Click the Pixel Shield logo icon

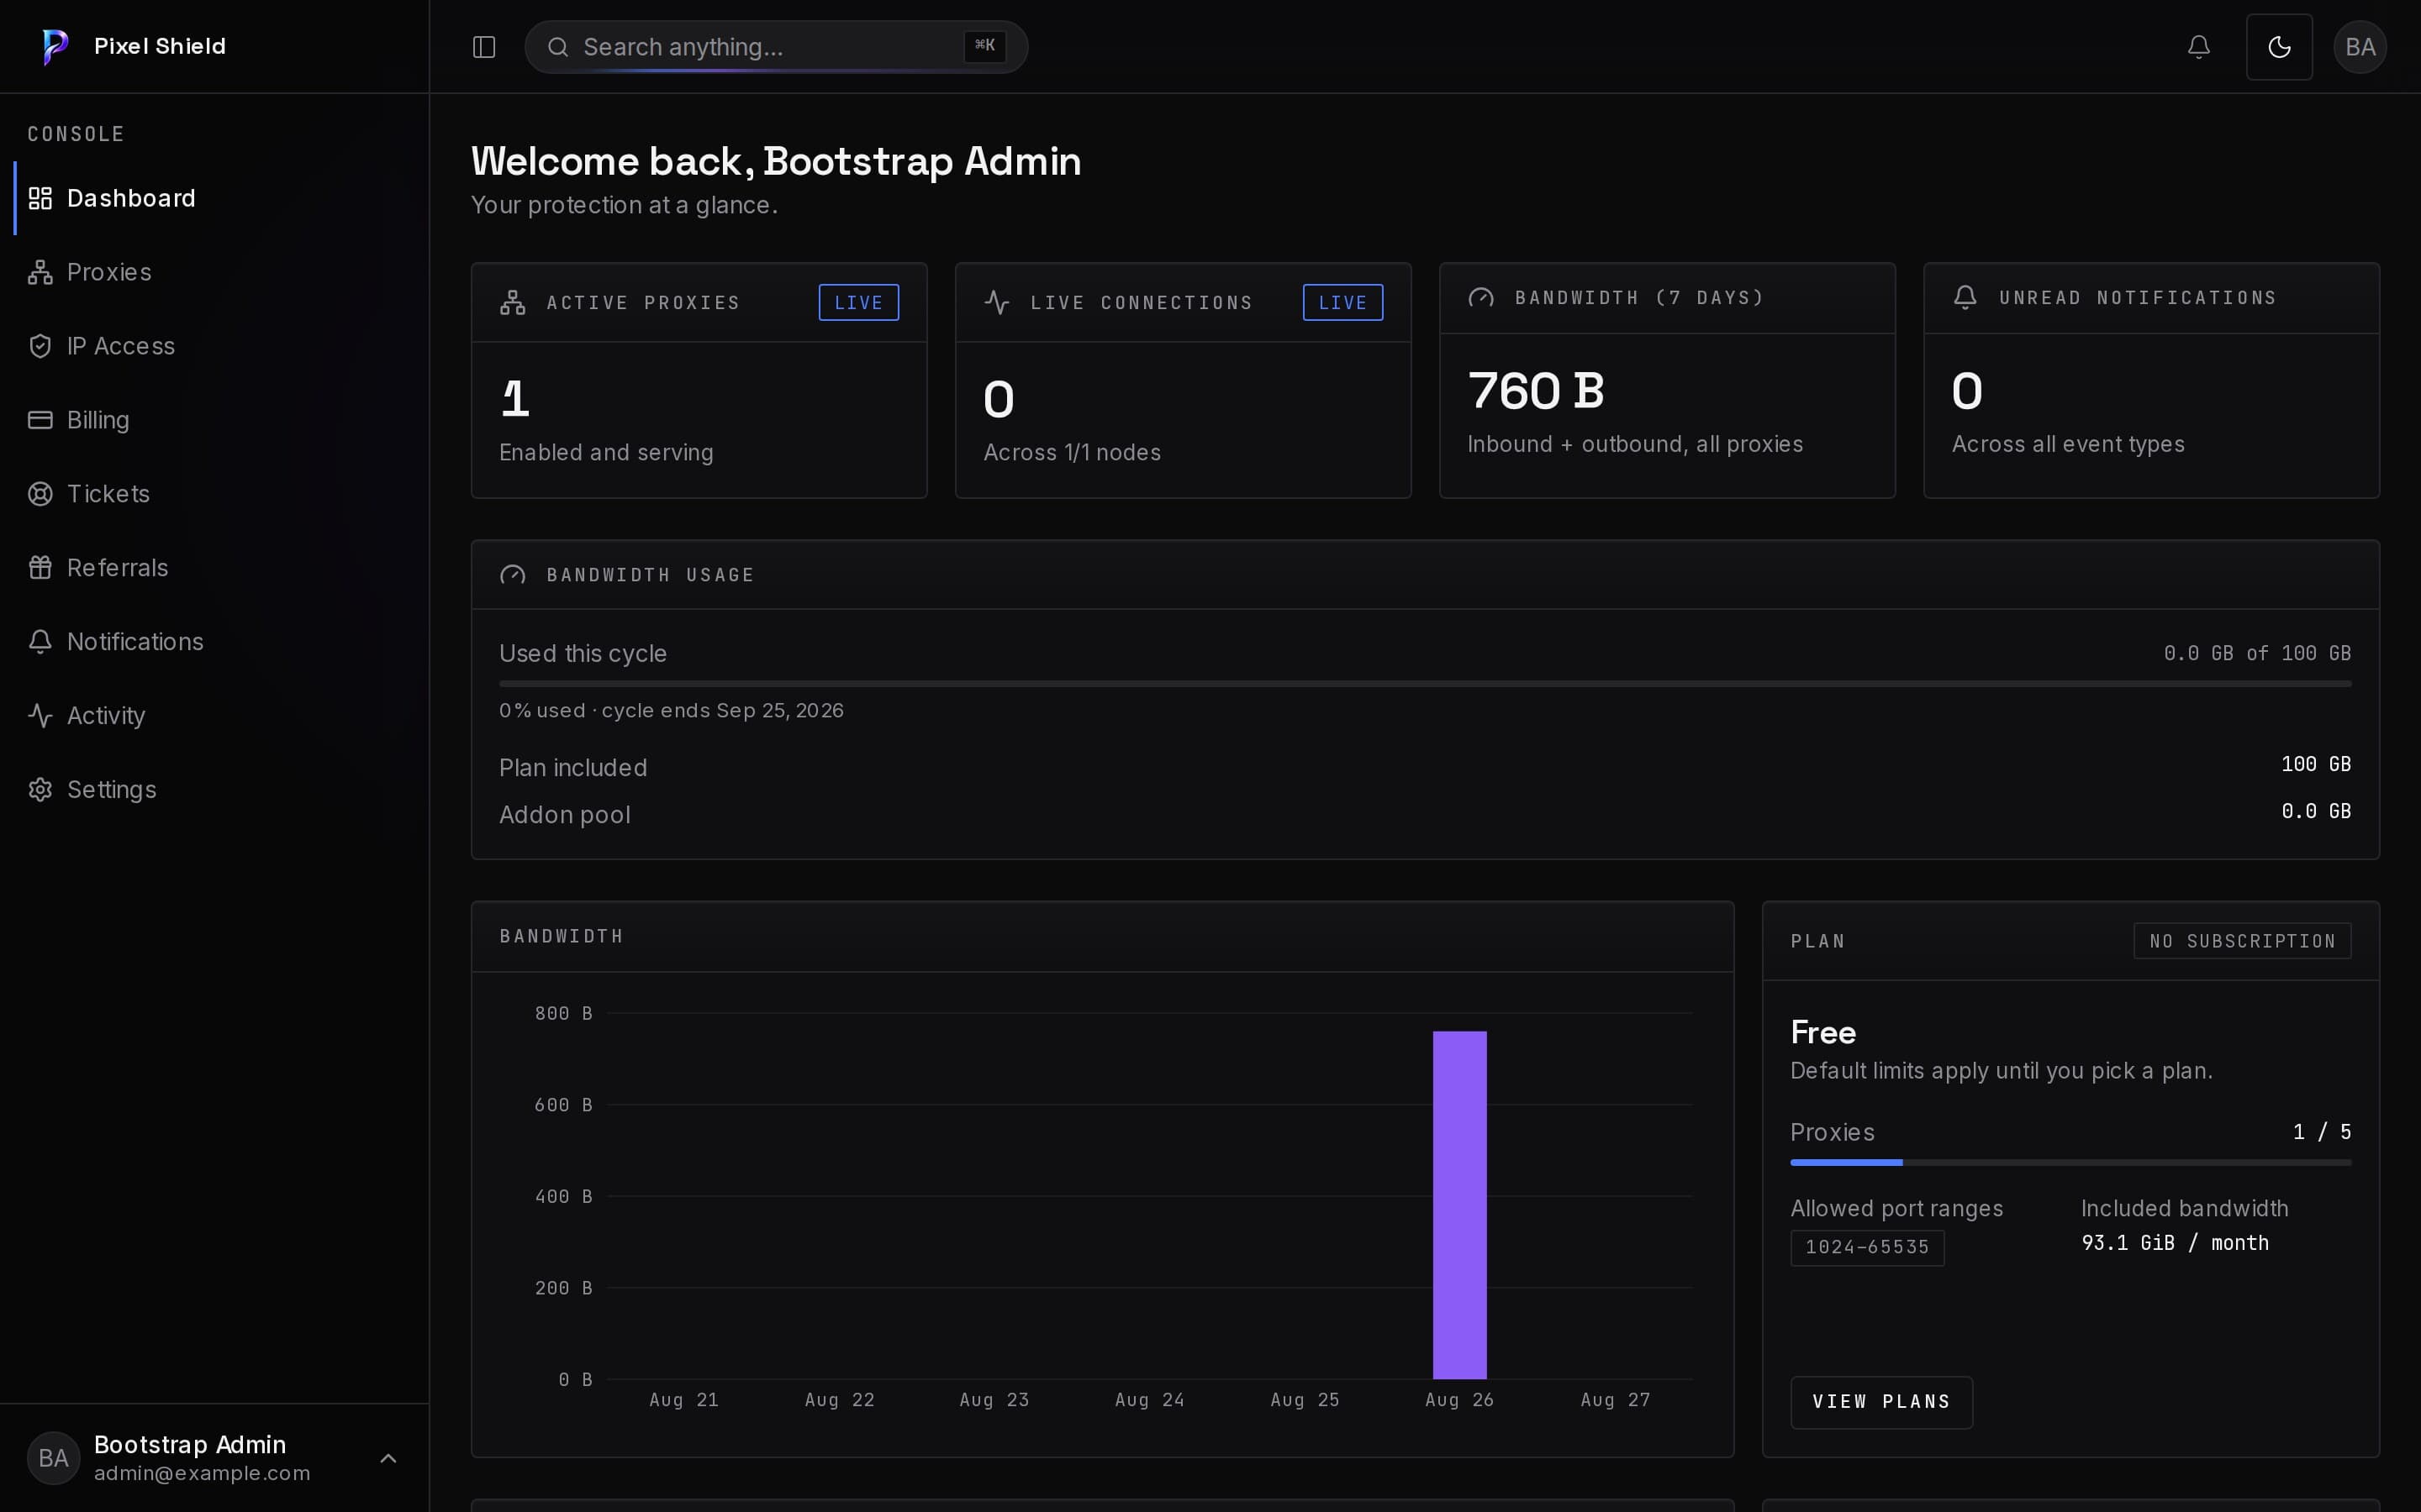[55, 46]
